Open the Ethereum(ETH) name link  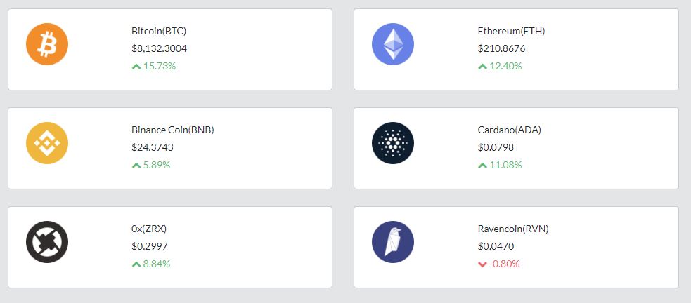coord(511,32)
